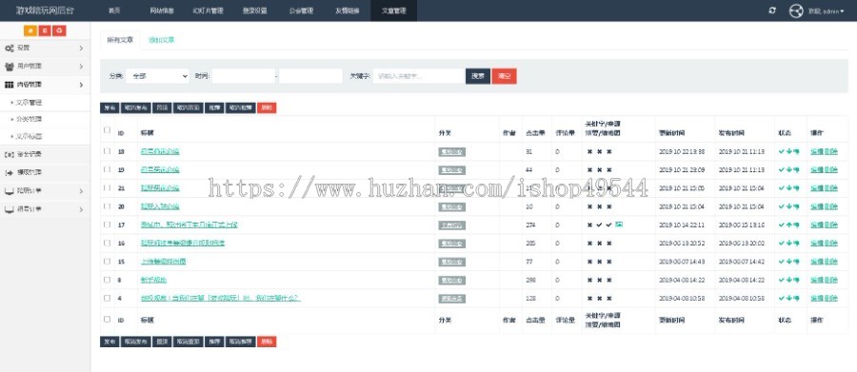
Task: Click the refresh icon in the top bar
Action: coord(771,10)
